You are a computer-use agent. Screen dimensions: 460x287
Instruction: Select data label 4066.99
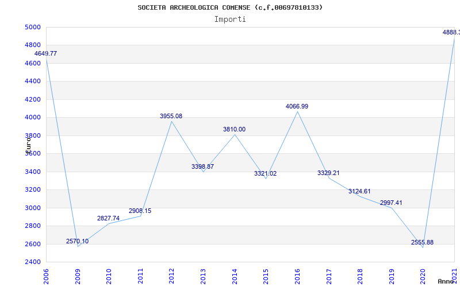click(297, 107)
